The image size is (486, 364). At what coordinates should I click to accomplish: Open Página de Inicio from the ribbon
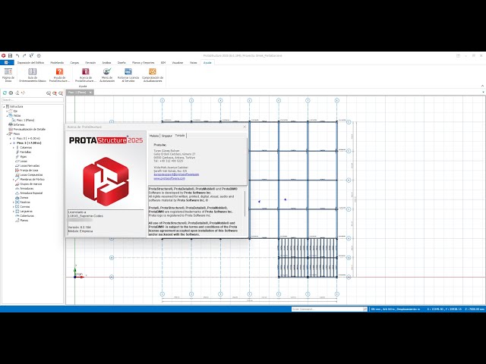[8, 75]
